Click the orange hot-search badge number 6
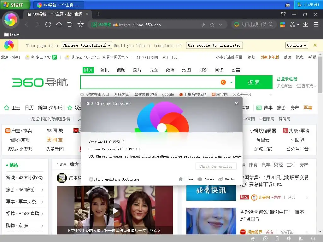This screenshot has height=242, width=323. 223,82
